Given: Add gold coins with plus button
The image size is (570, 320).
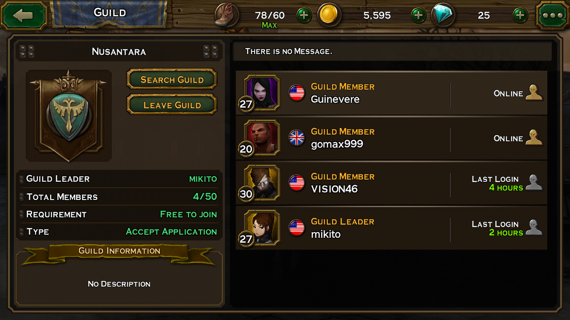Looking at the screenshot, I should [x=419, y=16].
